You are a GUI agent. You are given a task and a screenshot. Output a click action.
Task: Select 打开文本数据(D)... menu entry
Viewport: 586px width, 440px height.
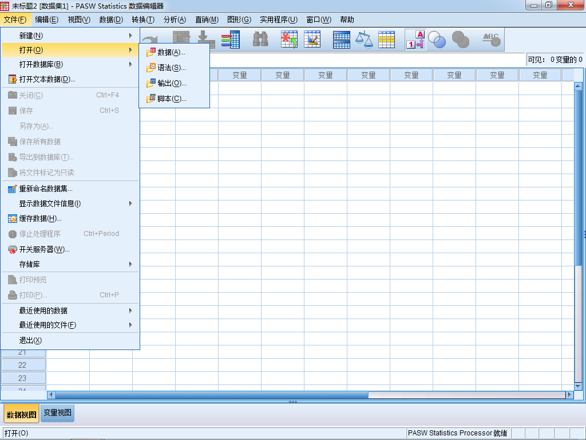[x=70, y=79]
